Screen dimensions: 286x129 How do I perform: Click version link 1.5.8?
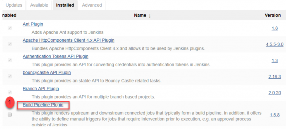pyautogui.click(x=275, y=115)
